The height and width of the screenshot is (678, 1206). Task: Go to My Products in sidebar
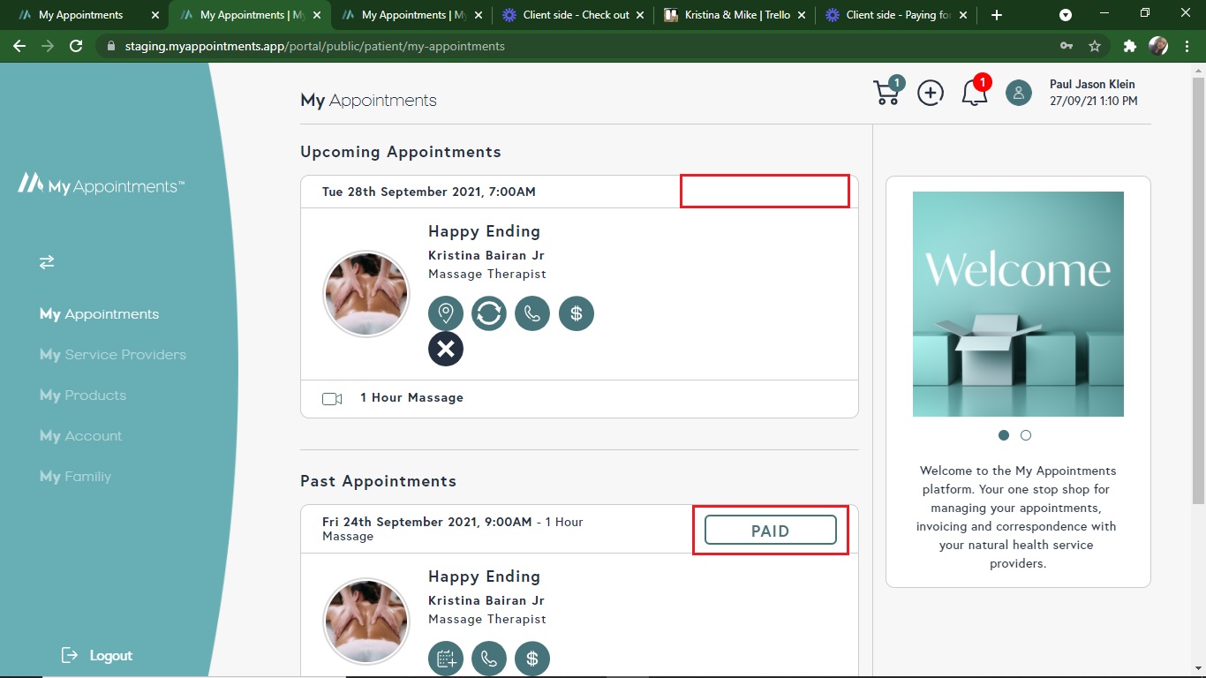(83, 395)
